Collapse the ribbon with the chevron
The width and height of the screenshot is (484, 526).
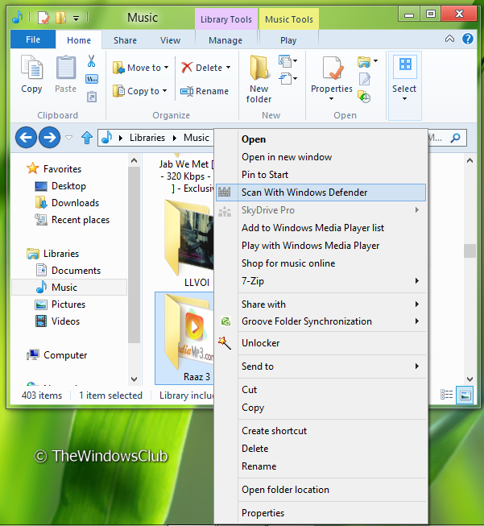(x=449, y=39)
